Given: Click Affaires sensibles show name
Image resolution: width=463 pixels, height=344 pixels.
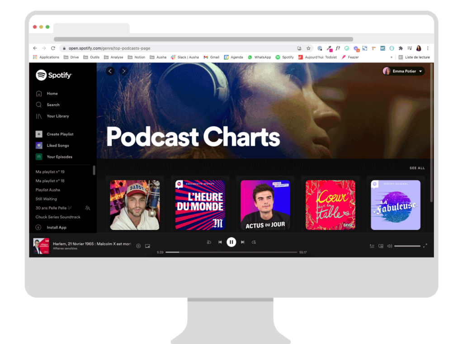Looking at the screenshot, I should pyautogui.click(x=65, y=248).
